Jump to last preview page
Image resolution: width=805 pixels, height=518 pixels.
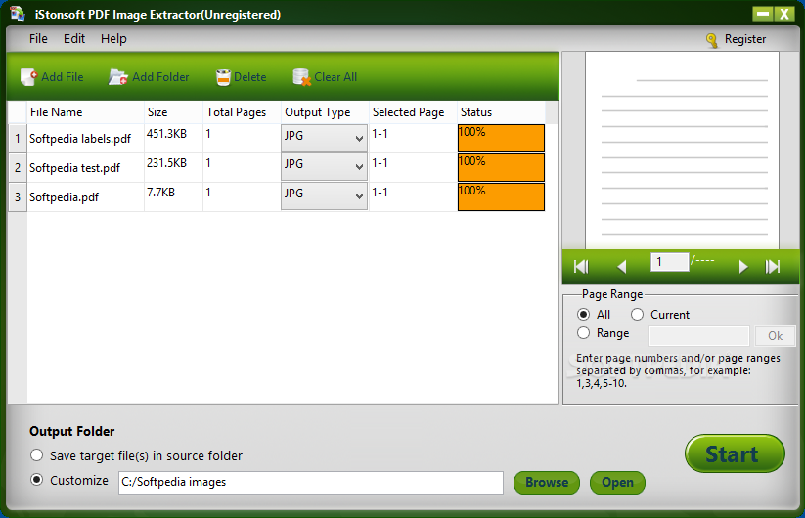point(773,266)
